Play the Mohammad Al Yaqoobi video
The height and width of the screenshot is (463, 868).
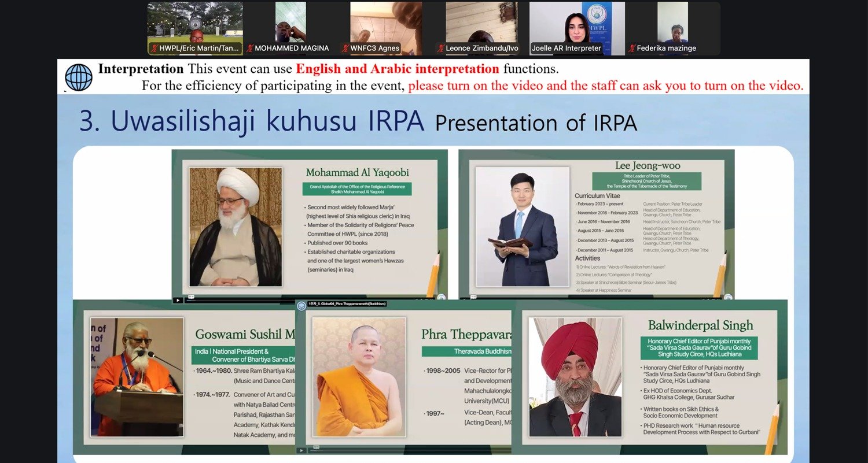click(x=178, y=299)
